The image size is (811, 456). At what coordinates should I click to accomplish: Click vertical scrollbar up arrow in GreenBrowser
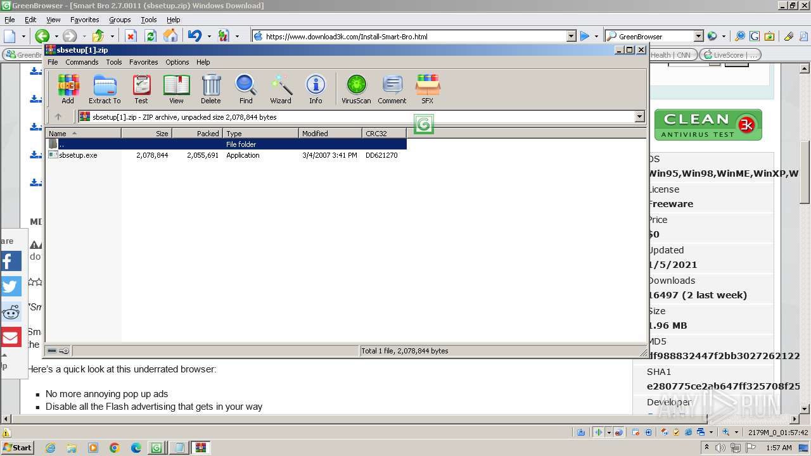click(805, 68)
